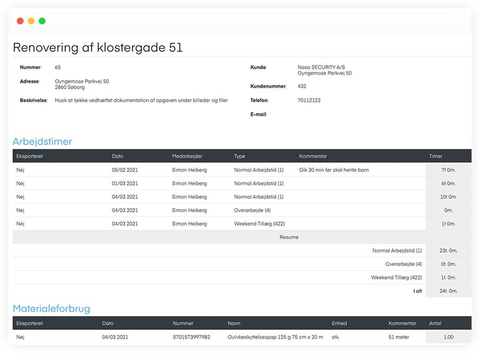This screenshot has height=353, width=480.
Task: Select the Navn column header
Action: tap(233, 323)
